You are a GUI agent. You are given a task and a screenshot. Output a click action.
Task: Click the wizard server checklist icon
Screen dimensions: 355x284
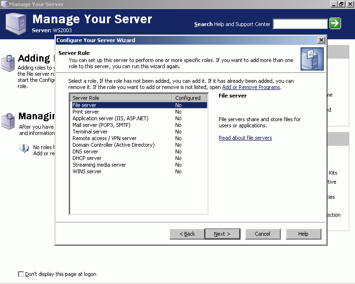[x=312, y=59]
